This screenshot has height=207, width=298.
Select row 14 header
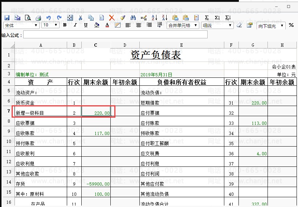click(9, 182)
